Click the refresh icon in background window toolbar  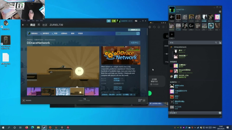pos(154,27)
